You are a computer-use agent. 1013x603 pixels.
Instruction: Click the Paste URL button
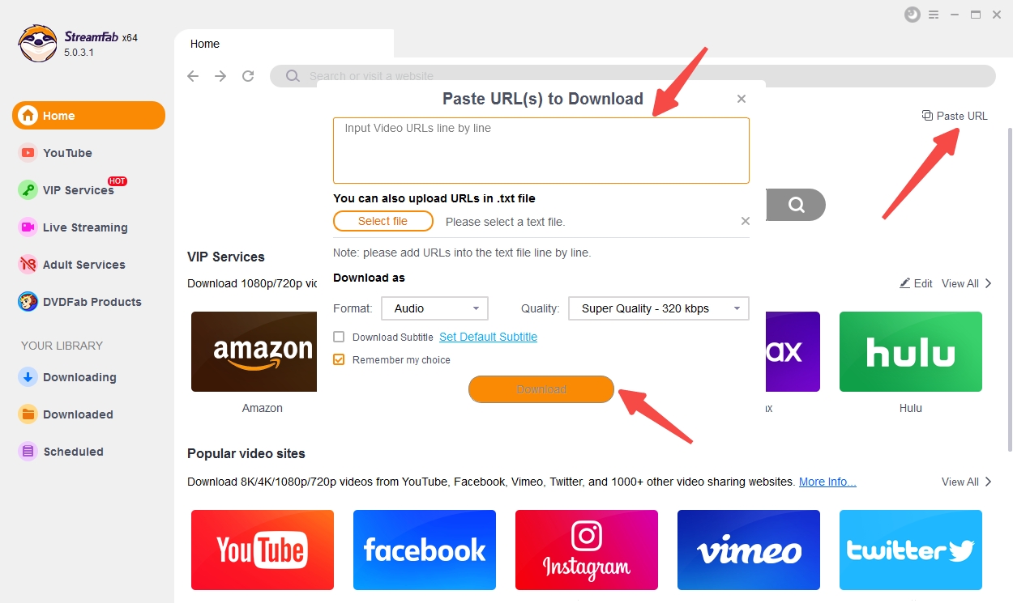pyautogui.click(x=955, y=116)
